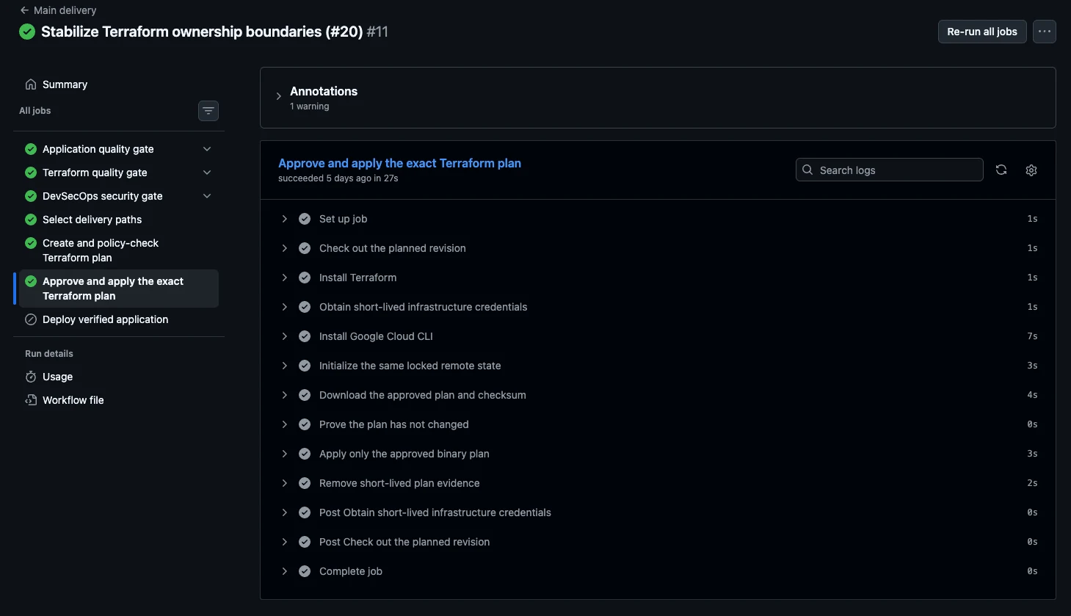Click the 1 warning text under Annotations

309,106
